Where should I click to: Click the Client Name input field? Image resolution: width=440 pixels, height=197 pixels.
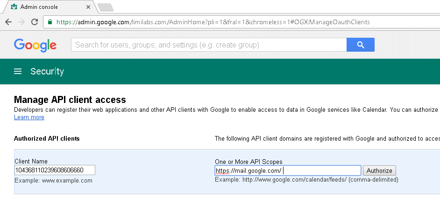55,170
